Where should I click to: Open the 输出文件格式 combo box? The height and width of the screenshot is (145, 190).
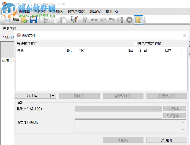pos(118,109)
